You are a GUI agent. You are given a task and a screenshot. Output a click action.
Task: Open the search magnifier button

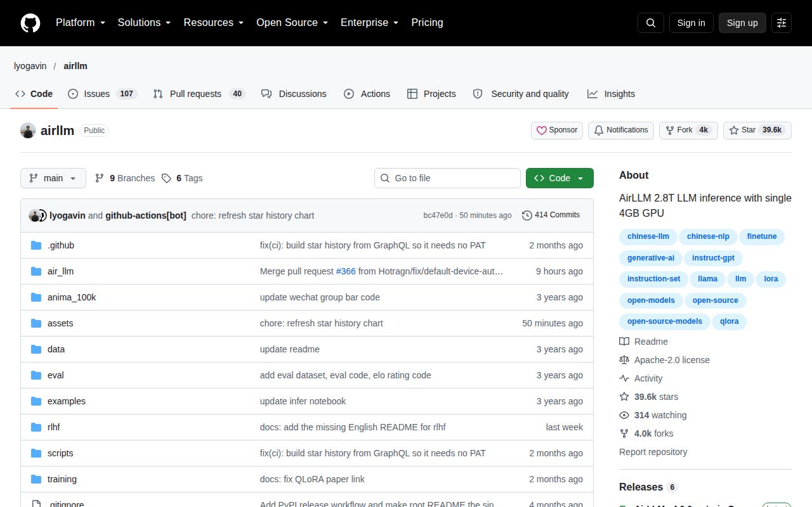[651, 23]
